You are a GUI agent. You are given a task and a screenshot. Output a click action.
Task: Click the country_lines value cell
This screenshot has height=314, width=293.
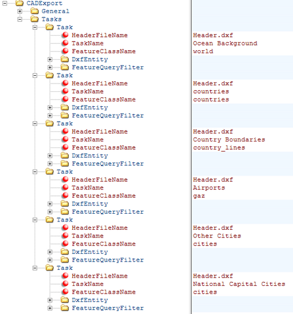point(242,148)
